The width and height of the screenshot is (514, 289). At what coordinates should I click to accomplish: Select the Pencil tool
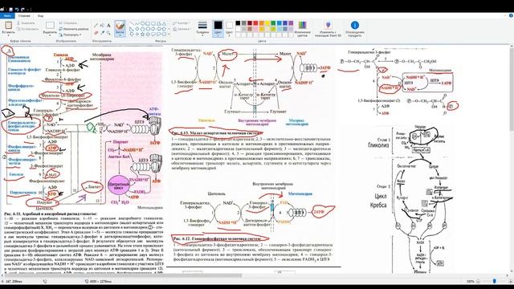coord(96,25)
